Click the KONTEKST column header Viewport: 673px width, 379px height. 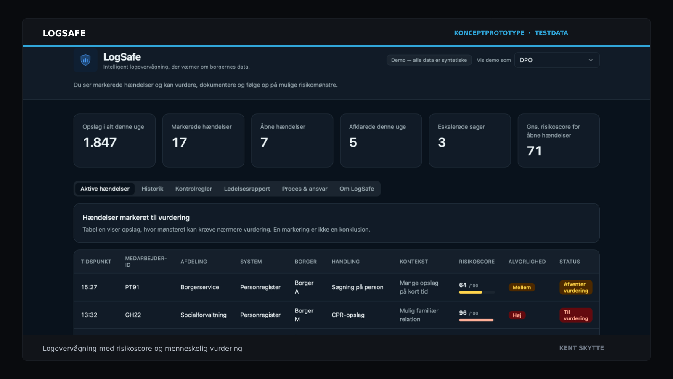tap(413, 262)
